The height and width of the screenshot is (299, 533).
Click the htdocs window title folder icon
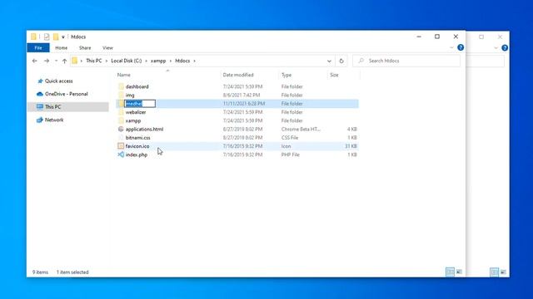point(33,37)
